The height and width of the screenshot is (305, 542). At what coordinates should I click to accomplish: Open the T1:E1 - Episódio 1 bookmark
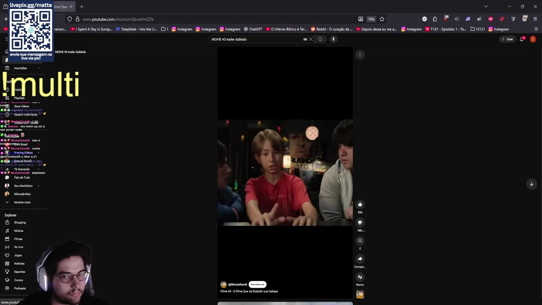[x=445, y=29]
